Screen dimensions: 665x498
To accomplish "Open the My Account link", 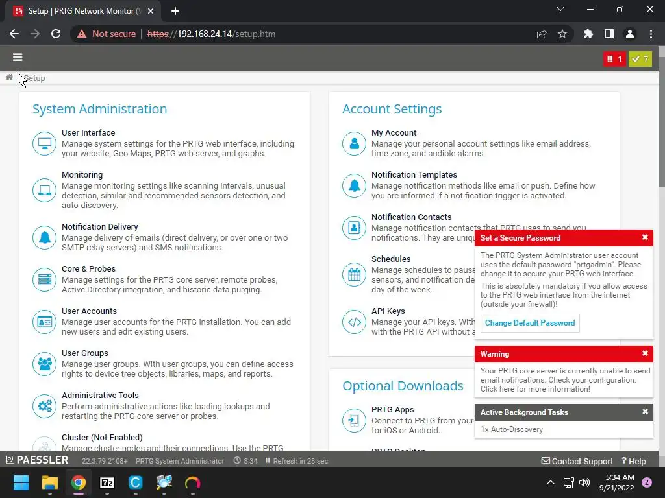I will click(394, 132).
